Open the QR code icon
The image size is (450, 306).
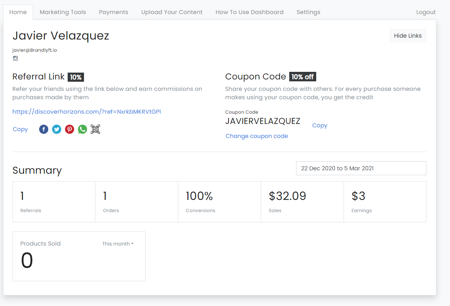click(95, 129)
